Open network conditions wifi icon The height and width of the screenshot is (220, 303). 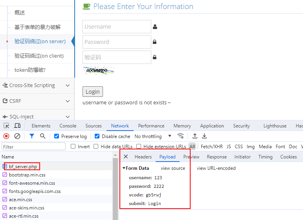click(181, 136)
